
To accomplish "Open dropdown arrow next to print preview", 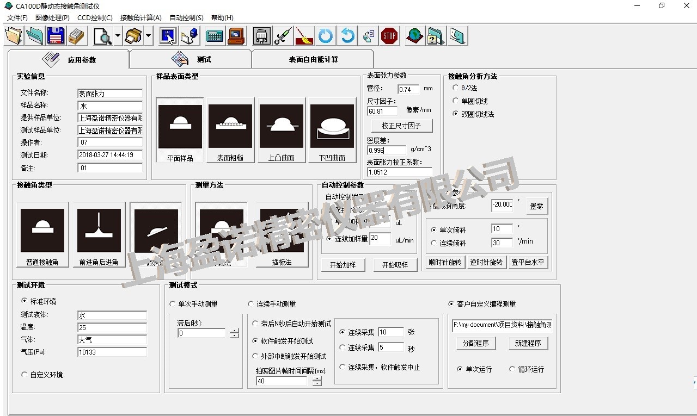I will [x=118, y=36].
